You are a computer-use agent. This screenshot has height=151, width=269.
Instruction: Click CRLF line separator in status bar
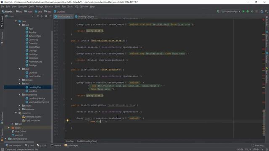pos(248,149)
